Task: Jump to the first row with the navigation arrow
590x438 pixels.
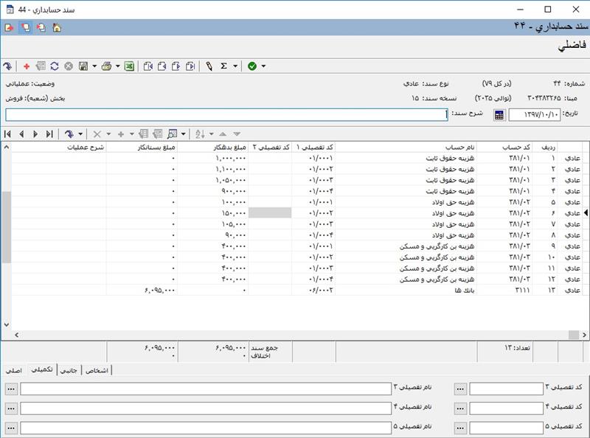Action: point(7,134)
